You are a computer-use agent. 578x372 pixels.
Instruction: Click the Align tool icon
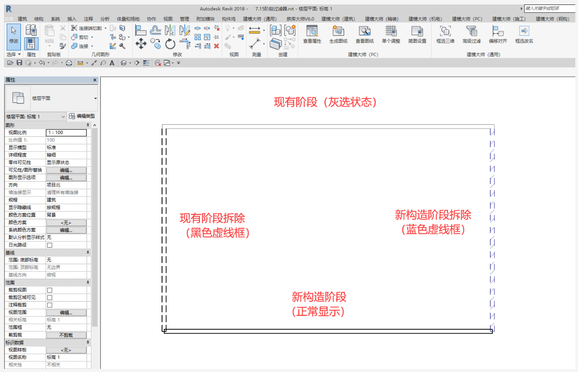click(x=141, y=30)
